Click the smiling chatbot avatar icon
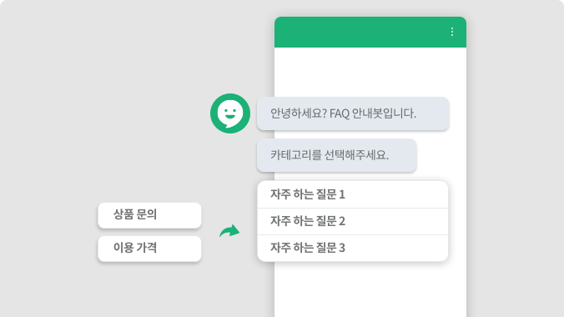 230,113
